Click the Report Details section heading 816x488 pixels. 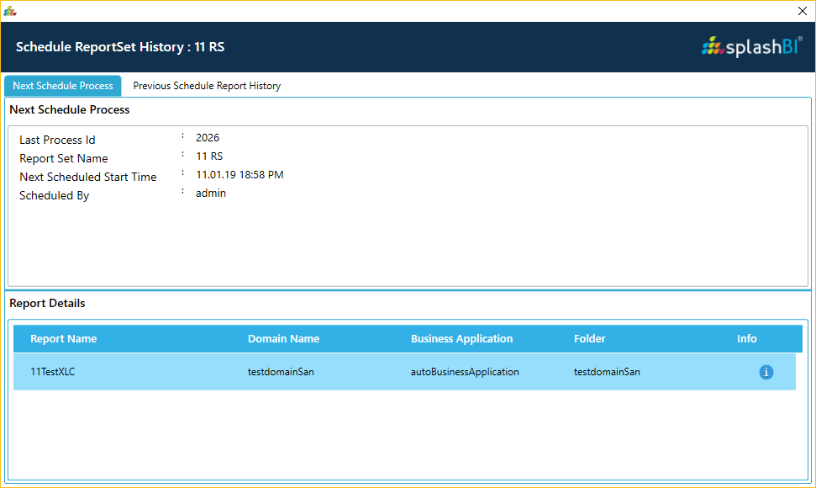tap(47, 303)
